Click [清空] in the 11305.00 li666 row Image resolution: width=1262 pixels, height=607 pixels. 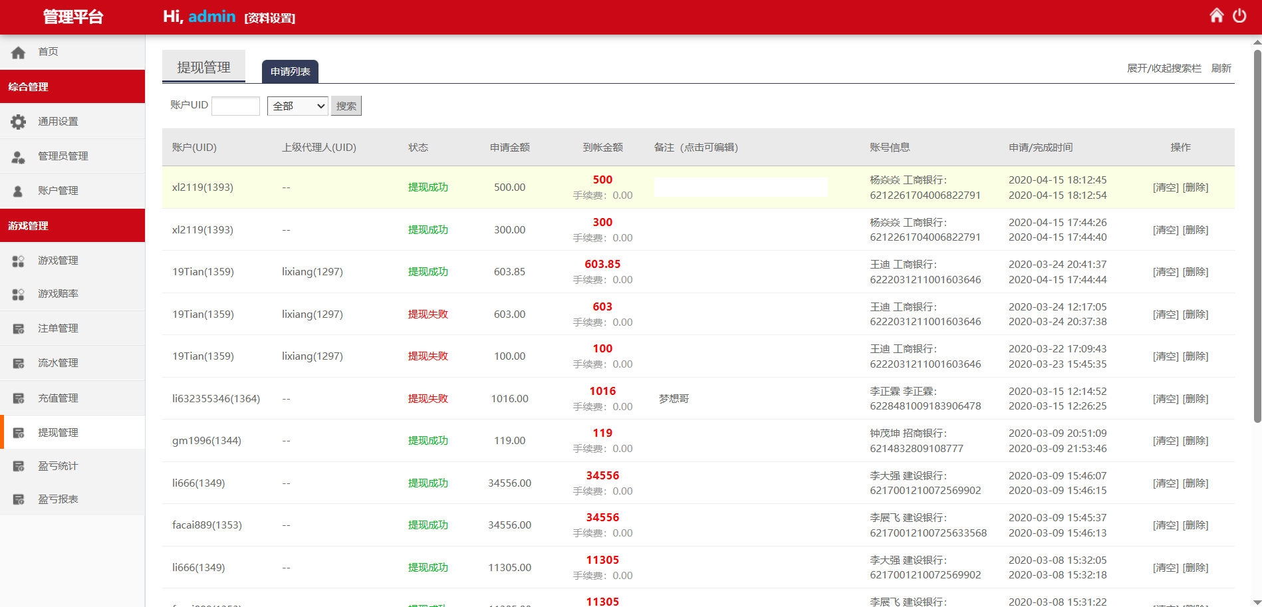1166,568
